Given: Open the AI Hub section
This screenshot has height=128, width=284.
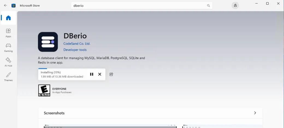Looking at the screenshot, I should point(8,62).
